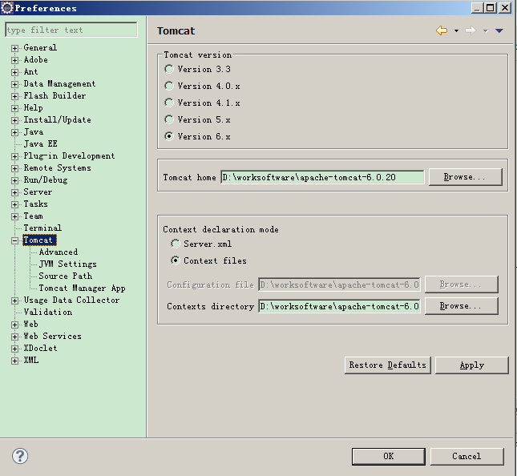Collapse the Tomcat tree node
This screenshot has width=517, height=476.
tap(14, 240)
